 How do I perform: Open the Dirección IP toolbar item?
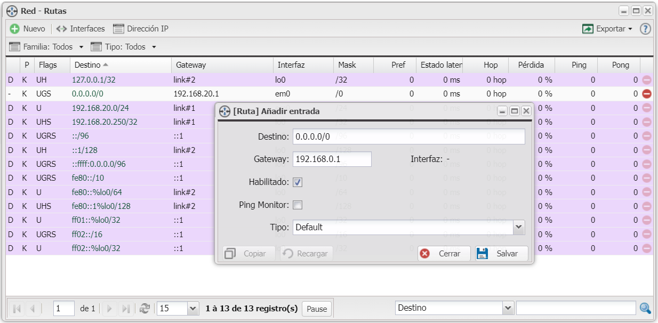tap(141, 29)
